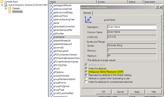This screenshot has width=164, height=97.
Task: Select the General tab
Action: (87, 13)
